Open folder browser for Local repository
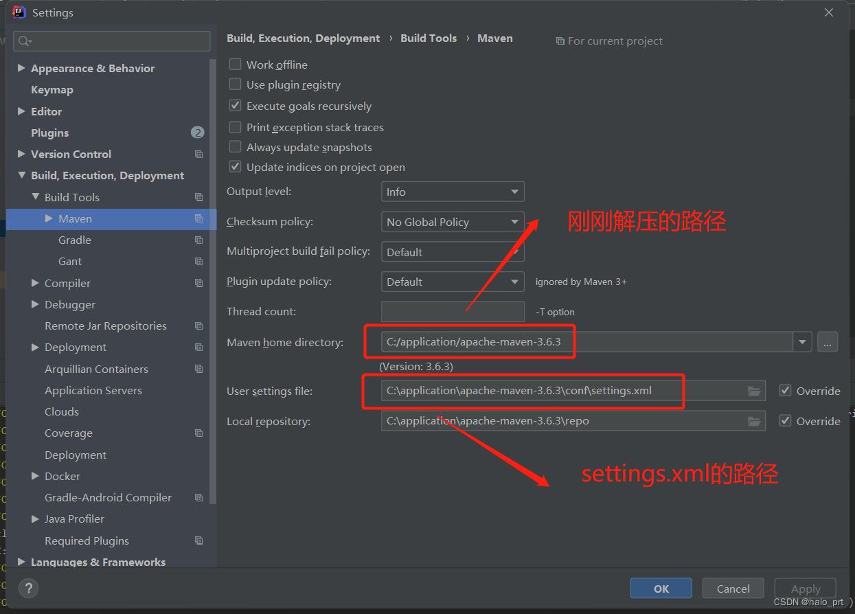The image size is (855, 614). click(x=754, y=421)
